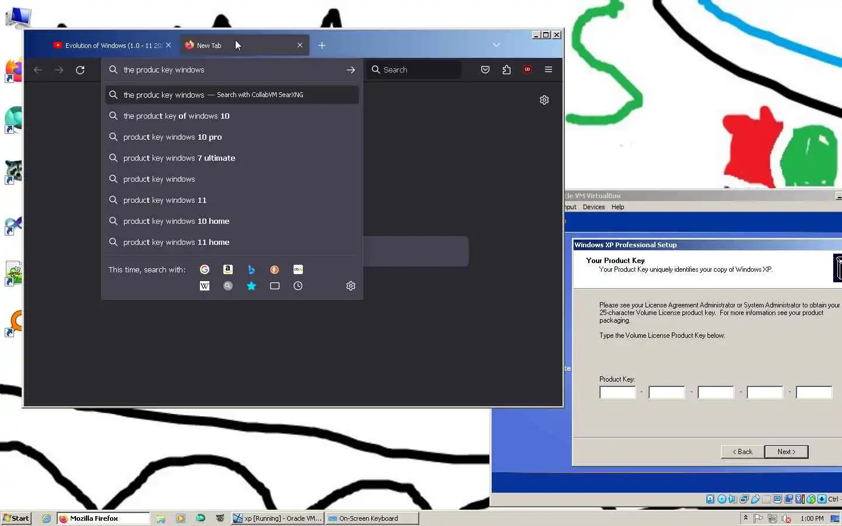
Task: Select suggestion 'product key windows 7 ultimate'
Action: (x=232, y=158)
